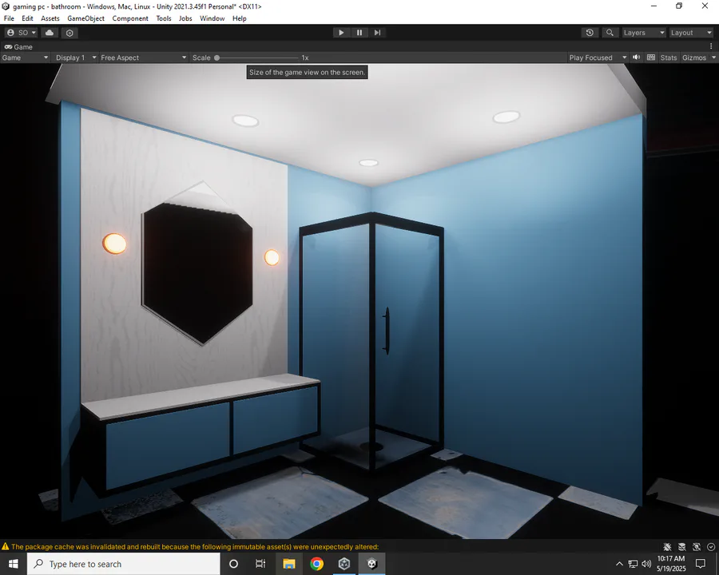
Task: Toggle Mute Audio in Game view
Action: [x=637, y=57]
